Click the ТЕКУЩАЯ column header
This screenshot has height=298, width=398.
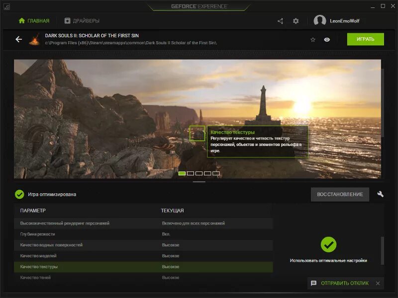click(x=172, y=211)
